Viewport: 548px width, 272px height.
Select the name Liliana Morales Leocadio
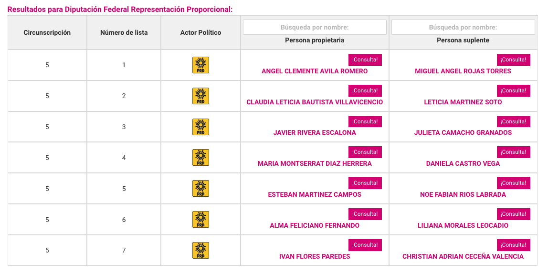click(x=463, y=226)
